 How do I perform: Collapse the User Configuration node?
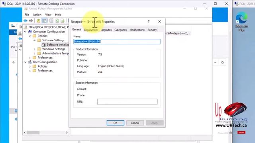click(x=25, y=62)
